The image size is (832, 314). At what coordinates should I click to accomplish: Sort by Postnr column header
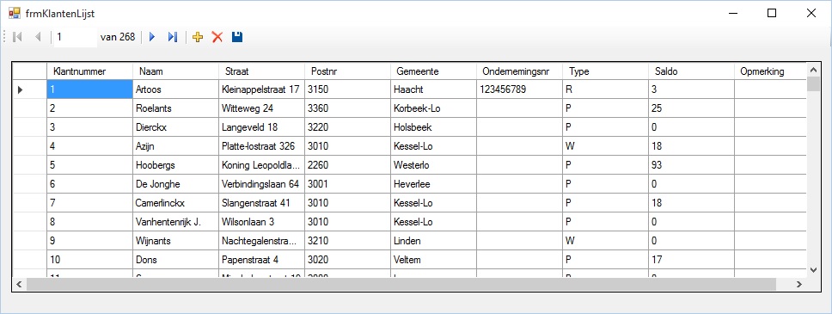pyautogui.click(x=347, y=71)
